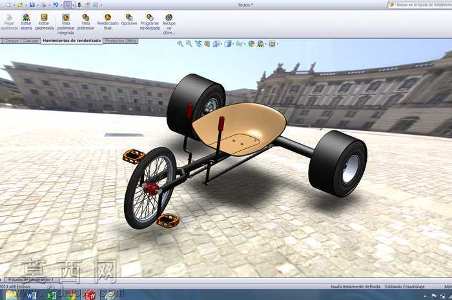Expand the Save dropdown arrow
Viewport: 452px width, 300px height.
pos(37,5)
